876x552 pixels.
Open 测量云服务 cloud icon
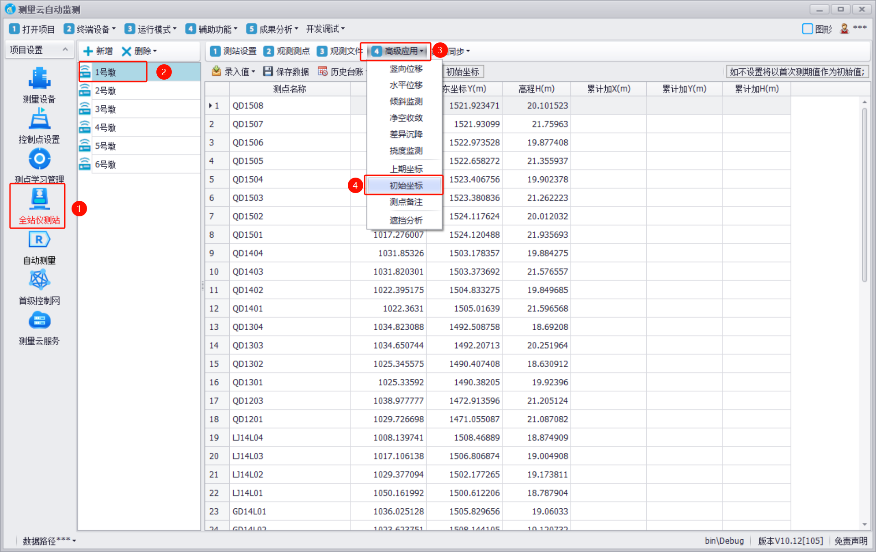39,321
